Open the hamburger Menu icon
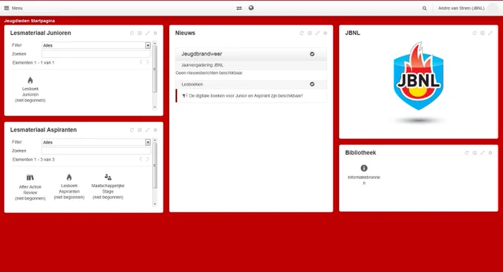Viewport: 503px width, 272px height. point(7,8)
